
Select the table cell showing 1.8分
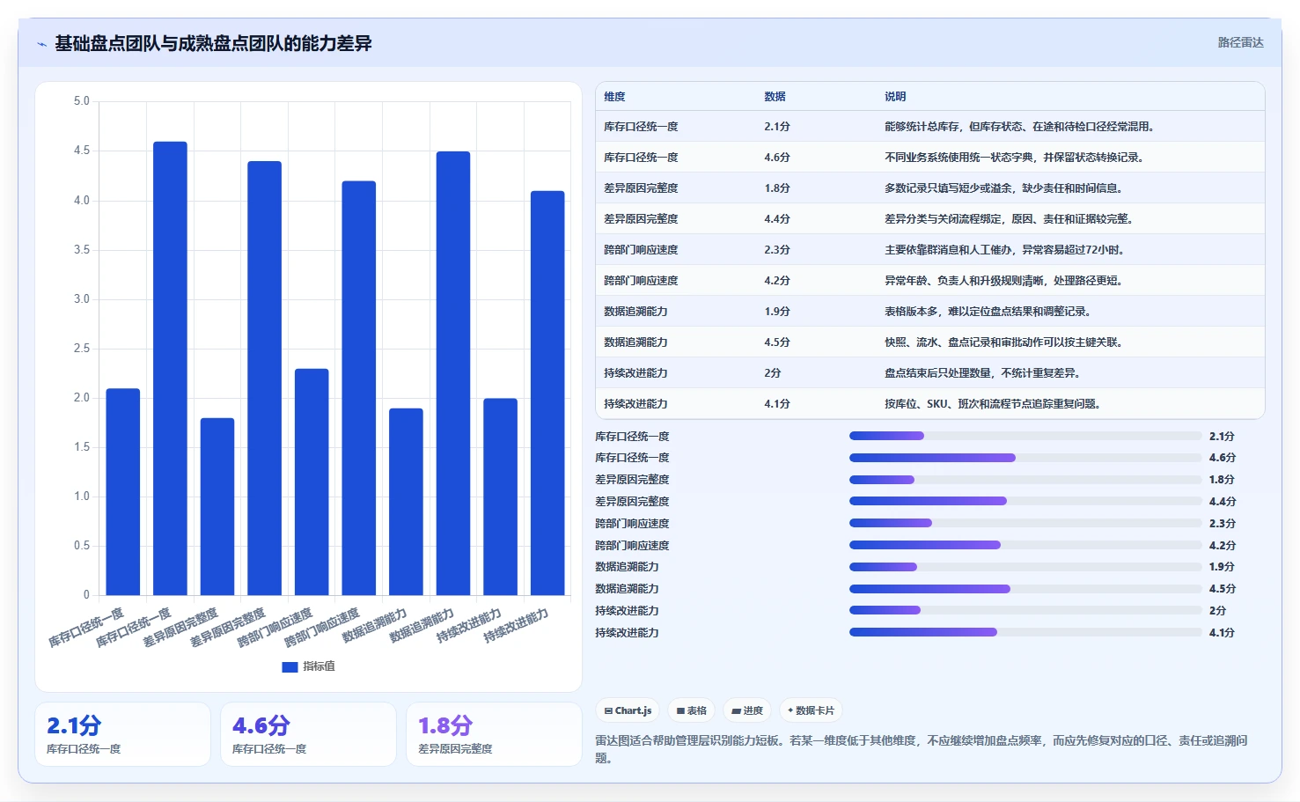pyautogui.click(x=777, y=188)
